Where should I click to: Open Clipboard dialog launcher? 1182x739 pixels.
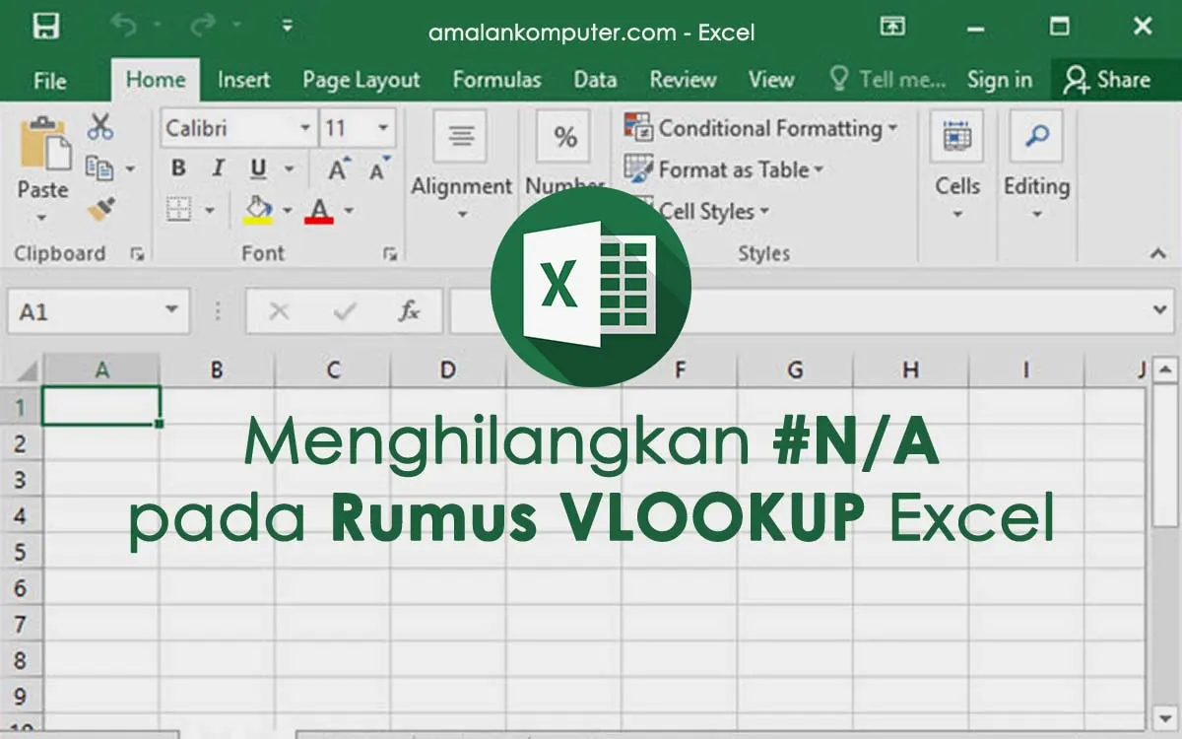coord(137,254)
